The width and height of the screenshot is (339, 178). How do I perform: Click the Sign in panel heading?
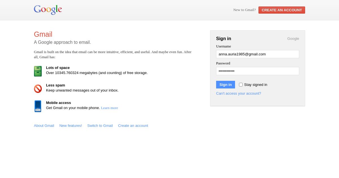coord(223,39)
